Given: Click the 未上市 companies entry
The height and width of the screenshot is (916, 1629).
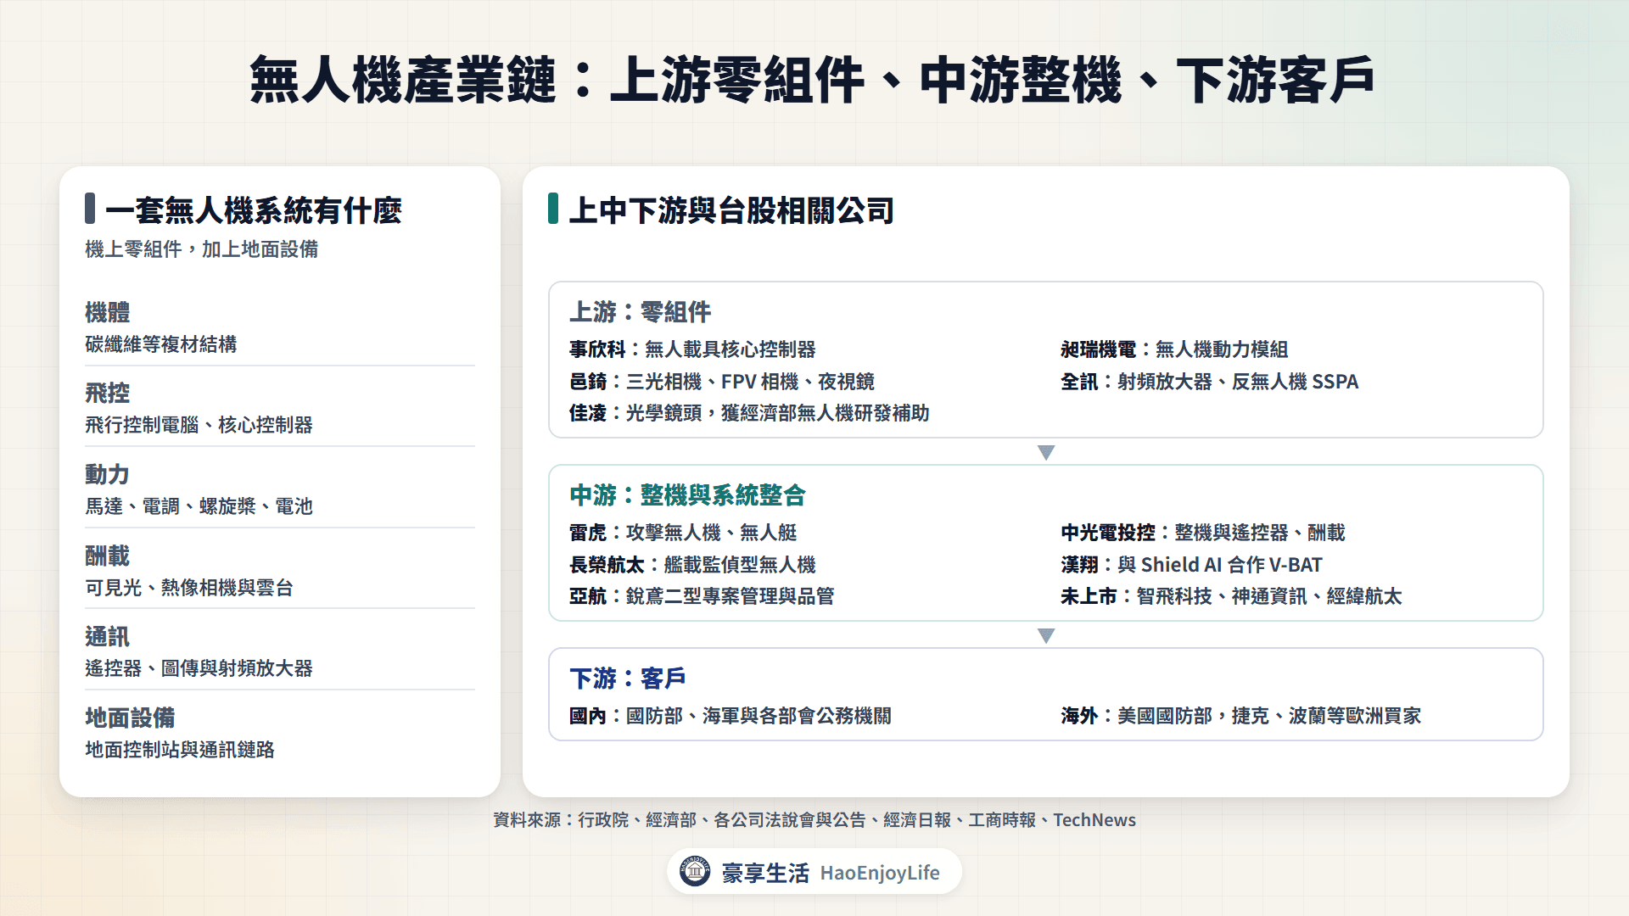Looking at the screenshot, I should tap(1231, 596).
